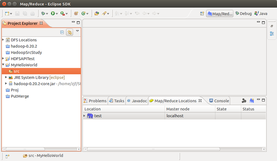Open the Tasks tab
The width and height of the screenshot is (277, 161).
(117, 101)
